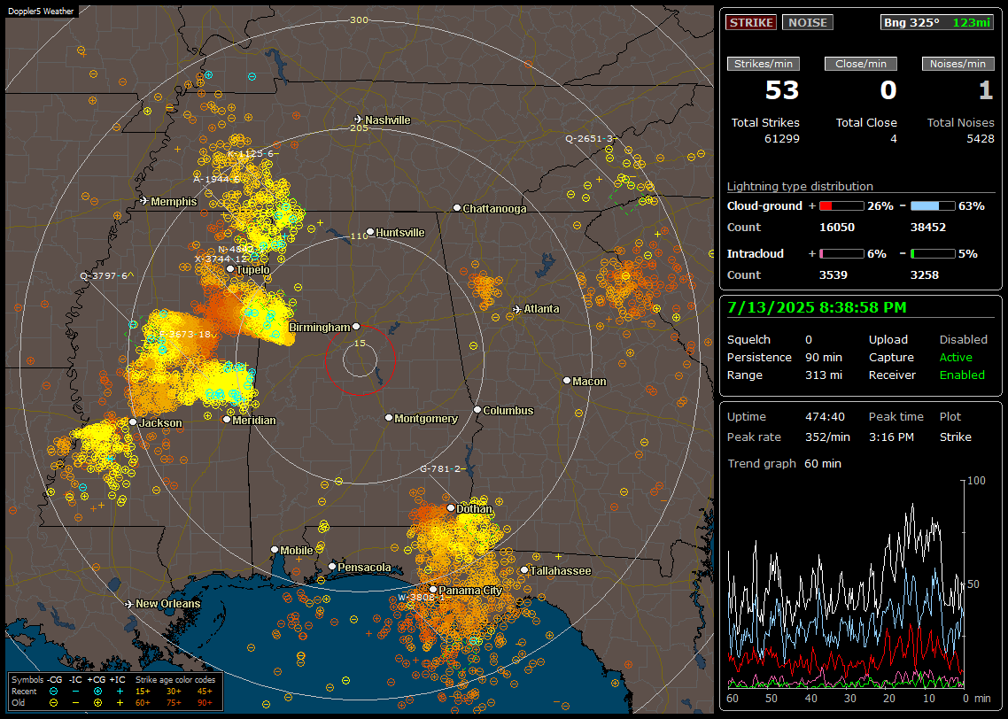Click the Huntsville city dot
This screenshot has width=1008, height=719.
tap(370, 232)
